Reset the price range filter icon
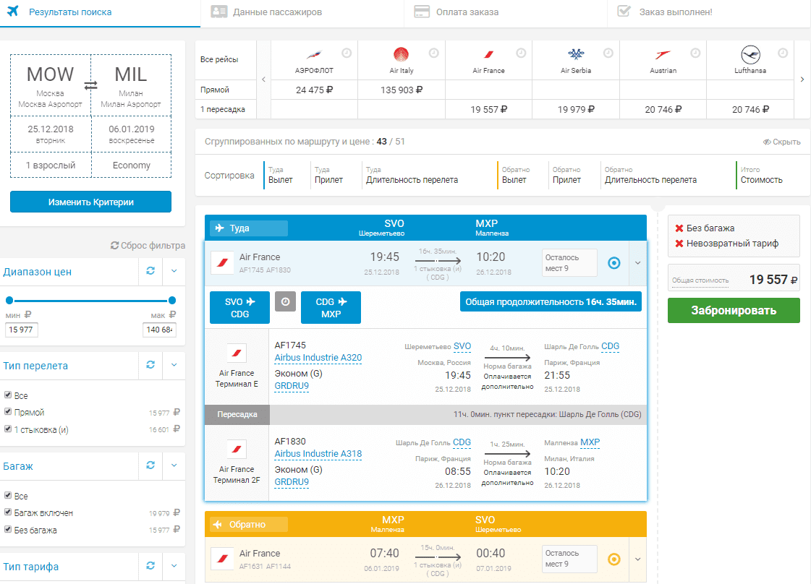 pyautogui.click(x=150, y=271)
